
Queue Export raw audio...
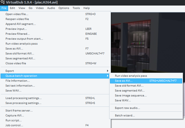(146, 108)
